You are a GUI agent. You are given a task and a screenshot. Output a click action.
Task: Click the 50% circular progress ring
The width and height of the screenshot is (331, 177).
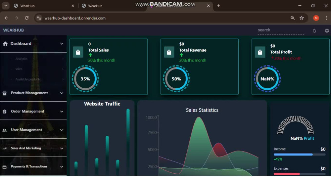coord(176,79)
